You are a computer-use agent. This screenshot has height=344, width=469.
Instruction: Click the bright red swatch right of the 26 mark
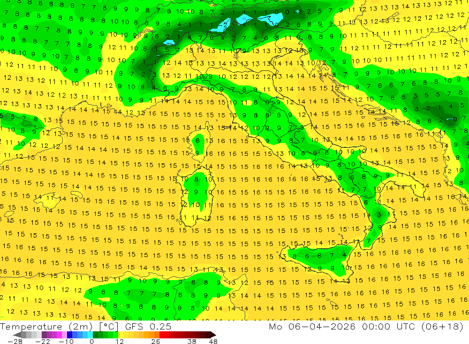point(162,335)
